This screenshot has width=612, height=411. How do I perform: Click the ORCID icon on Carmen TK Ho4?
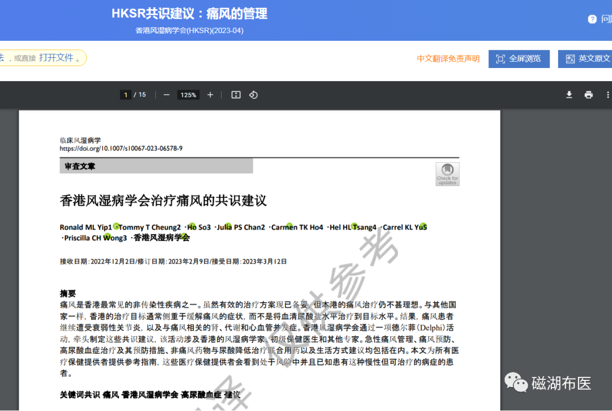[x=290, y=226]
